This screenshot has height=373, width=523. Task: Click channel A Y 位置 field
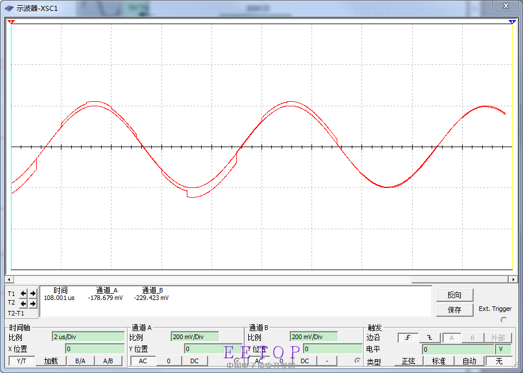[213, 349]
